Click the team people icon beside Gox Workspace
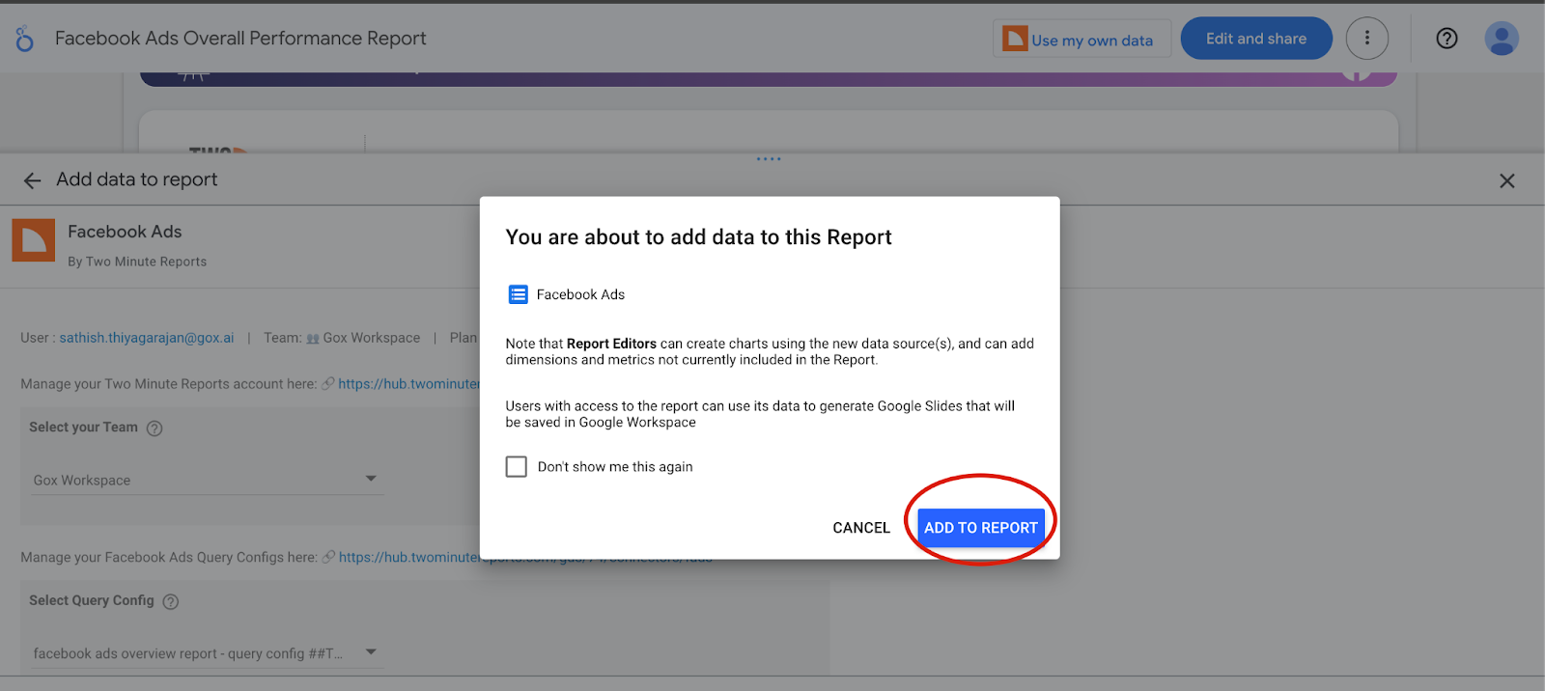1545x691 pixels. tap(313, 339)
